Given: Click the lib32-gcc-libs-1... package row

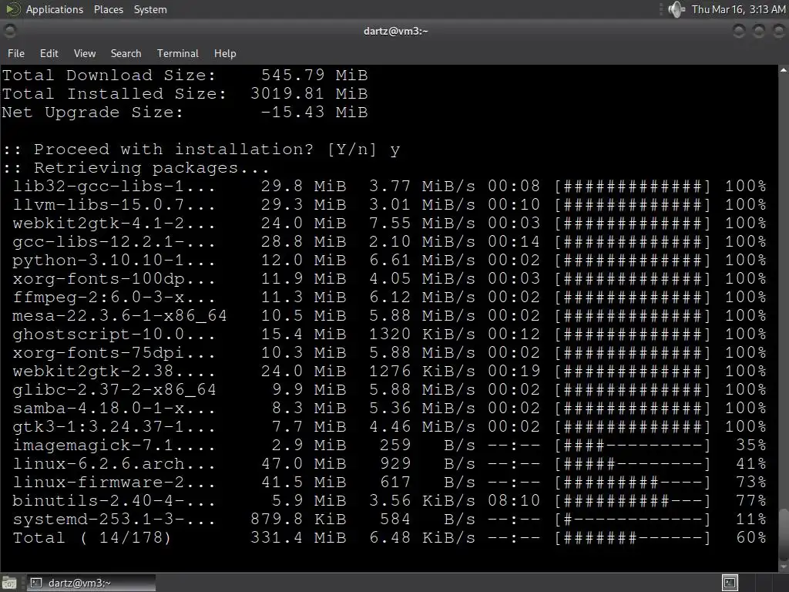Looking at the screenshot, I should (x=389, y=187).
